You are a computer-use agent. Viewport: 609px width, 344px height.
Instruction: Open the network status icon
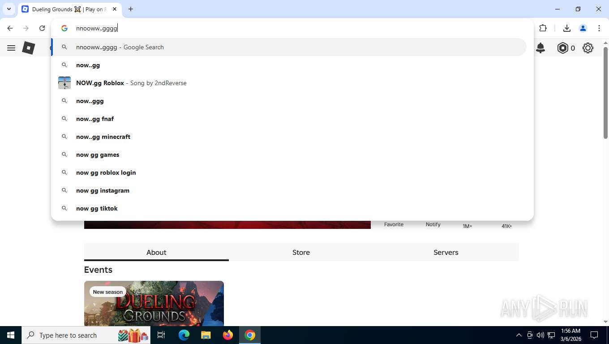[x=551, y=335]
